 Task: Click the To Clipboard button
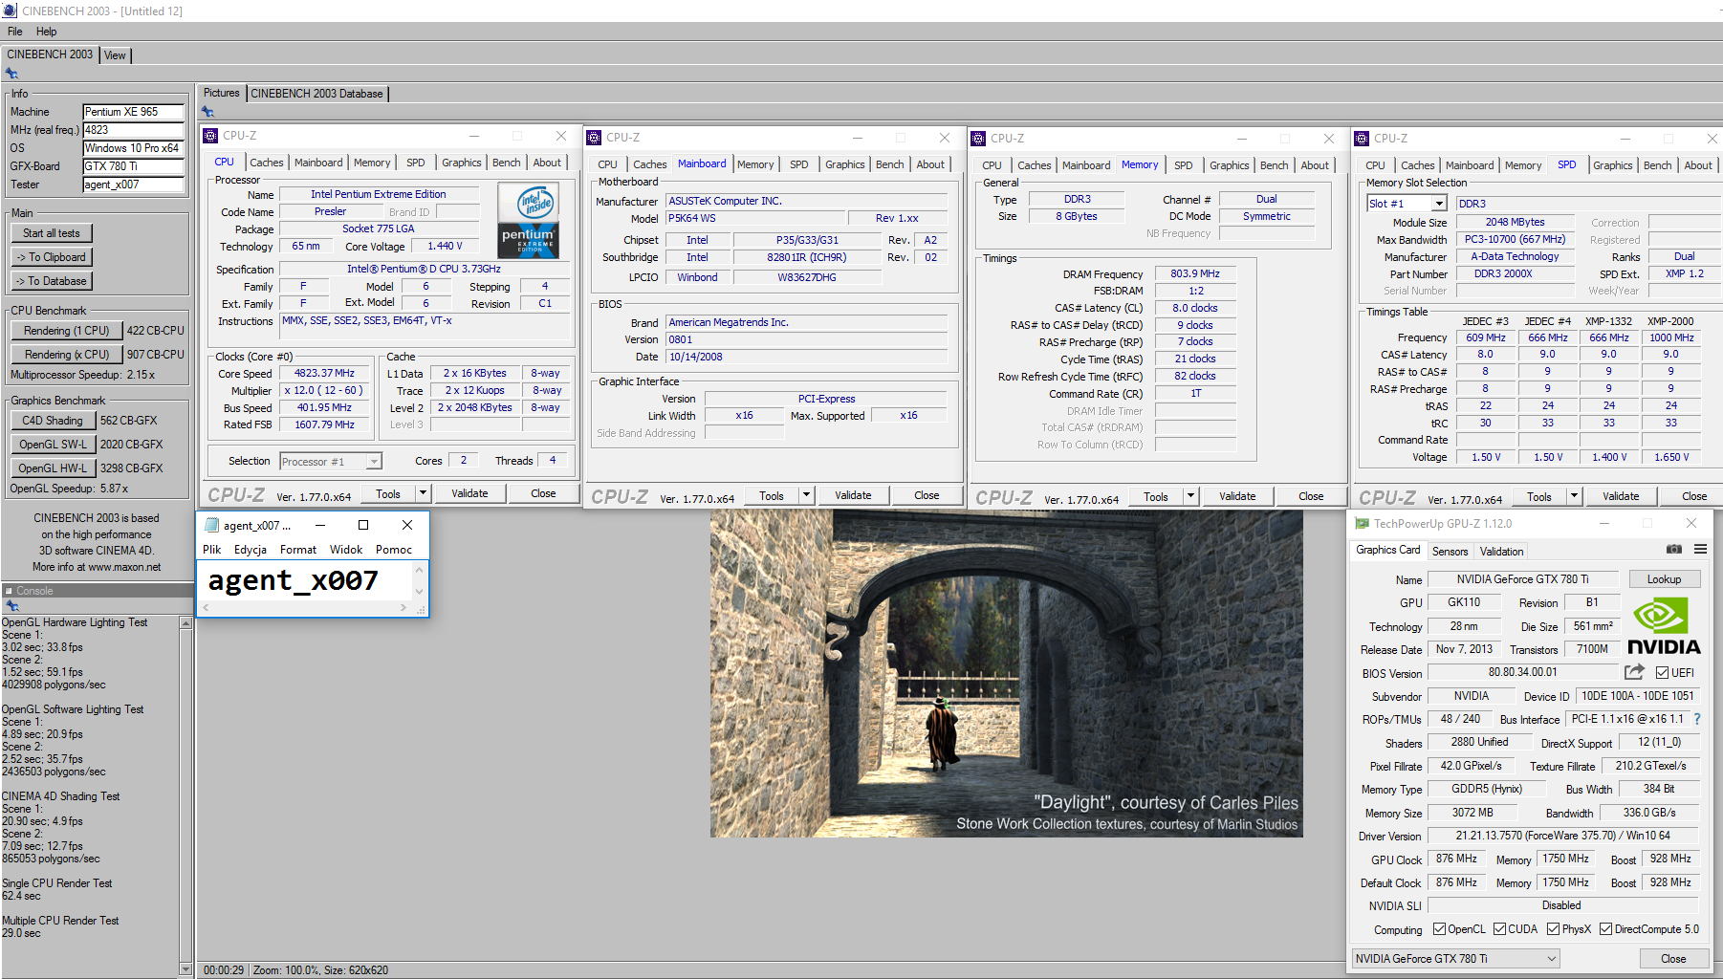[52, 257]
